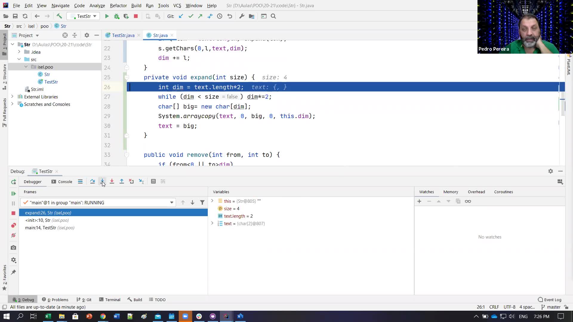The width and height of the screenshot is (573, 322).
Task: Click the Build project hammer icon
Action: pyautogui.click(x=59, y=16)
